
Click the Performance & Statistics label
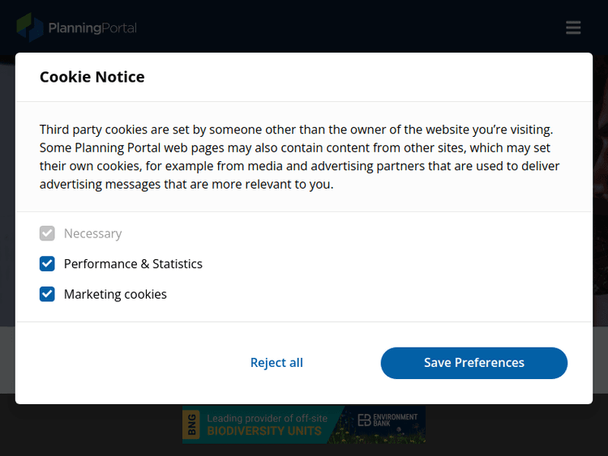click(133, 264)
